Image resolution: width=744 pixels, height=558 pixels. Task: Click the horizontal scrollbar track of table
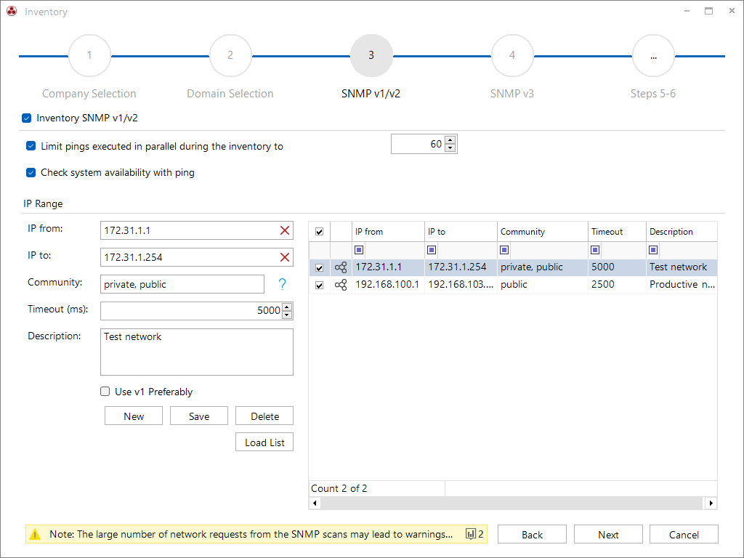(512, 503)
